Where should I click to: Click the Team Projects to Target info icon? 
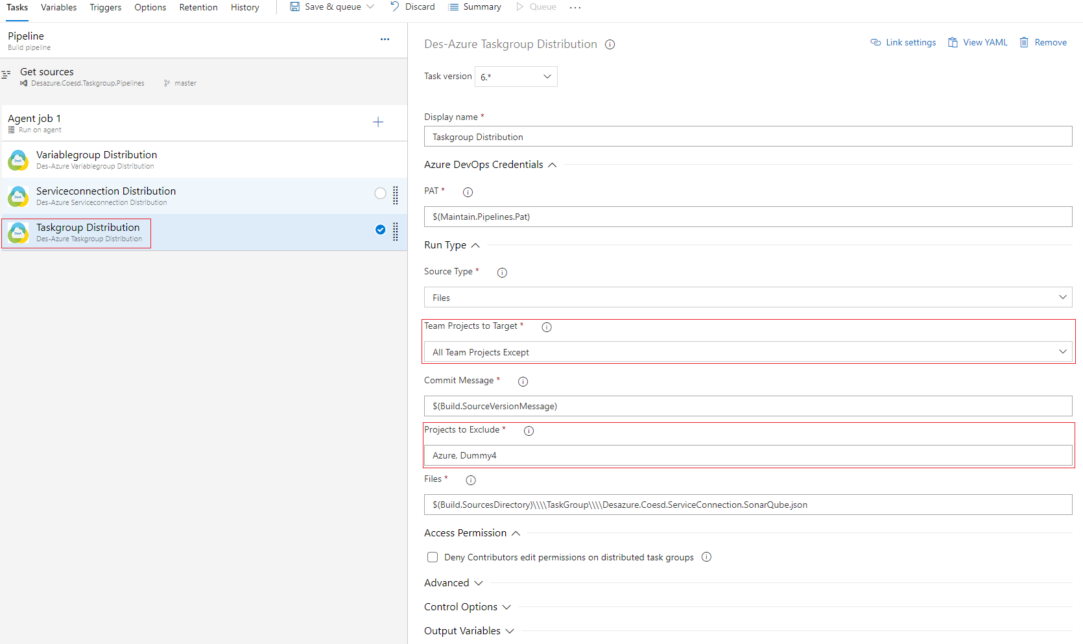[x=547, y=327]
